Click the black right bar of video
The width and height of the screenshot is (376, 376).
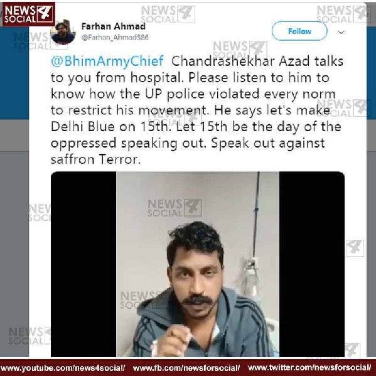(x=312, y=264)
